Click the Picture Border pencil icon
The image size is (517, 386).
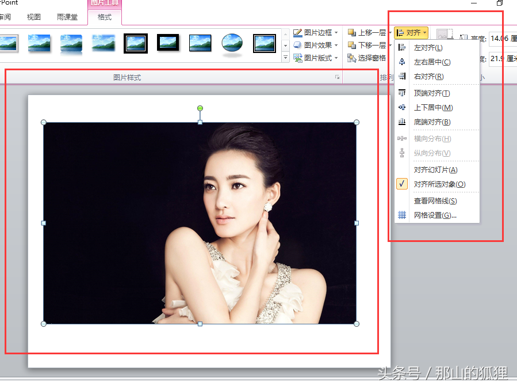(x=297, y=32)
